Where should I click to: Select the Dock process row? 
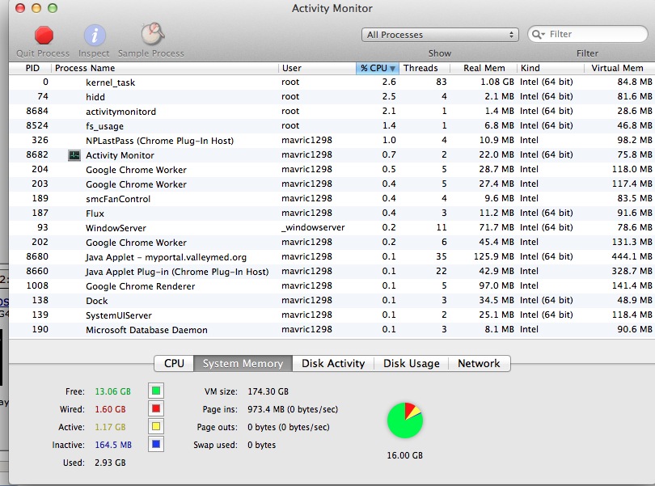[x=332, y=301]
